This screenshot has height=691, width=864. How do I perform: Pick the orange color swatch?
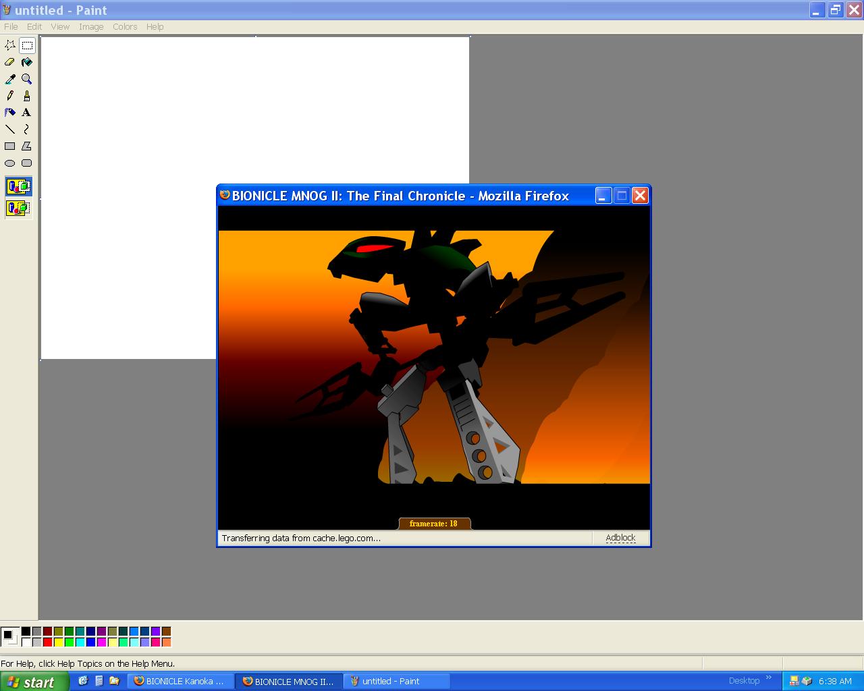tap(166, 642)
